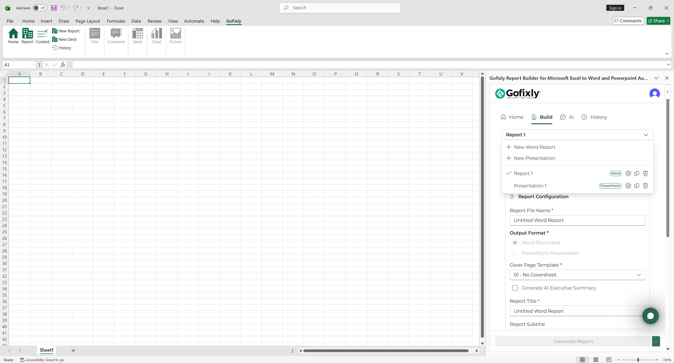Image resolution: width=674 pixels, height=363 pixels.
Task: Expand the formula bar chevron
Action: pos(668,65)
